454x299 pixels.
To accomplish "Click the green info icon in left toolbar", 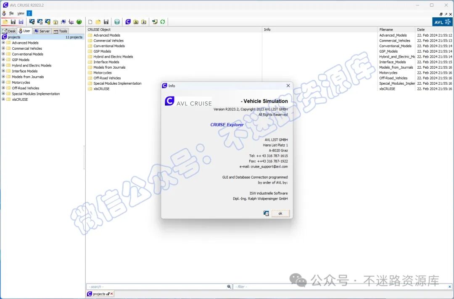I will [79, 22].
